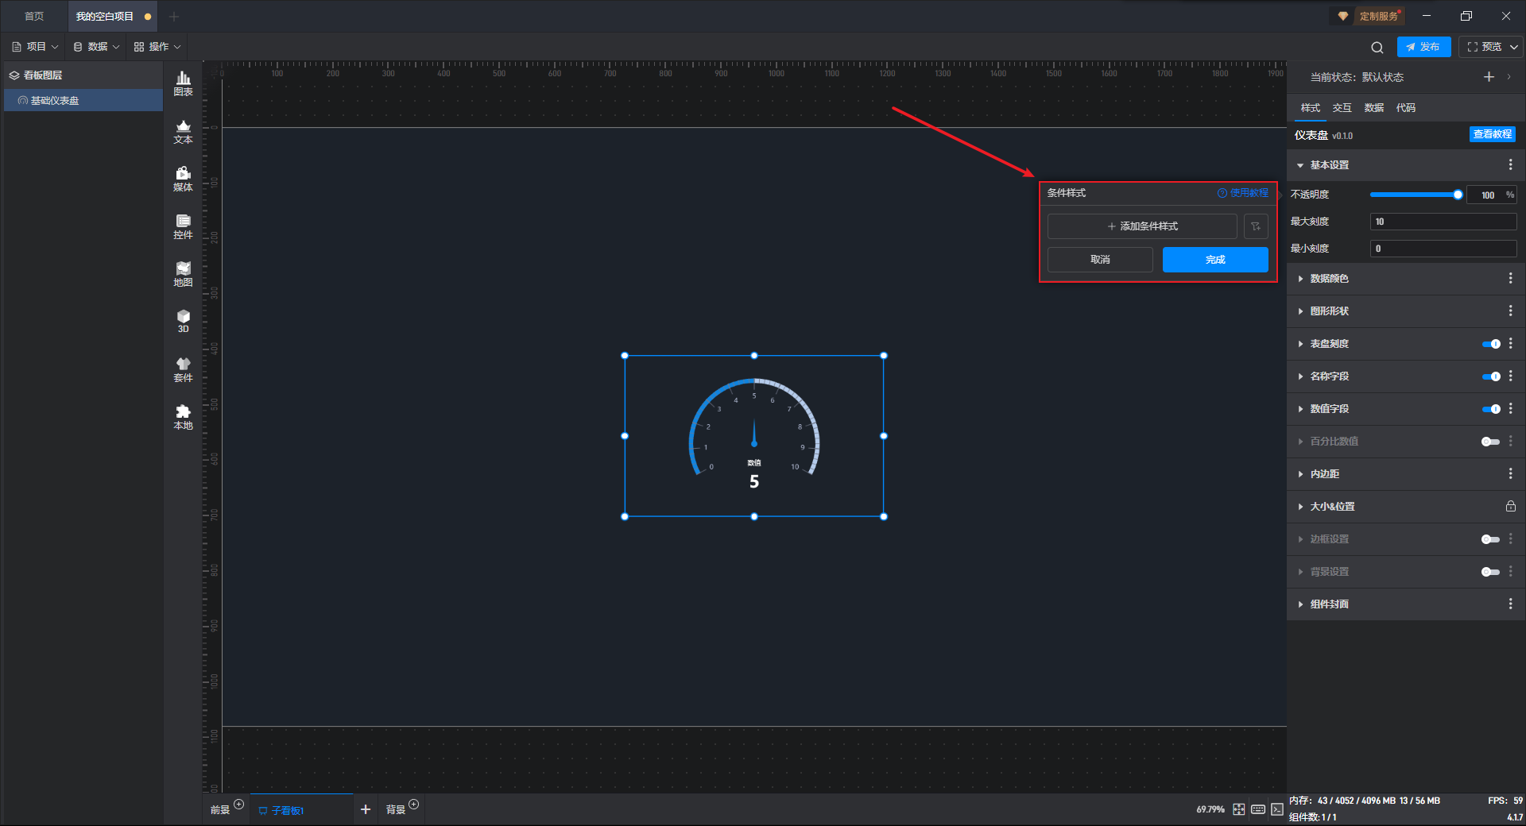Screen dimensions: 1526x826
Task: Adjust the 不透明度 opacity slider
Action: 1416,195
